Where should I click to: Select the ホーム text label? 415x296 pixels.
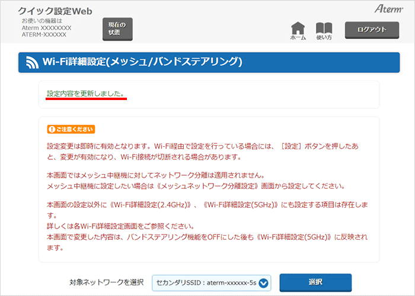point(298,37)
